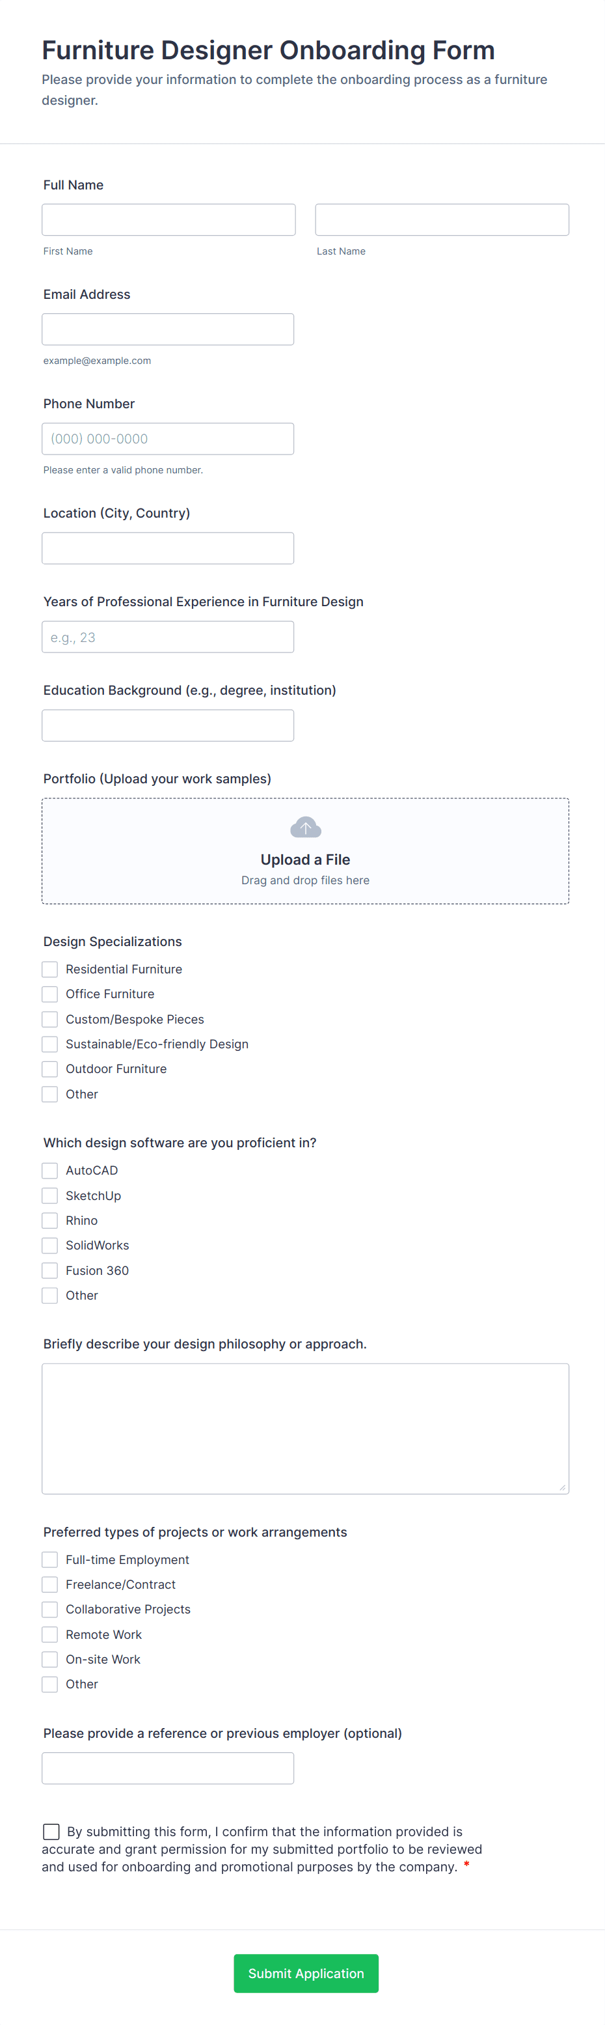Select Freelance/Contract work arrangement

(x=50, y=1585)
